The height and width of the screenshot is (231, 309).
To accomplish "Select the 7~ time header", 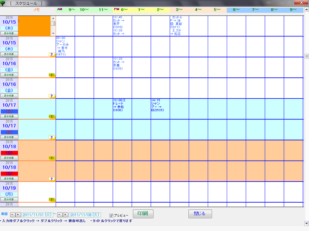I will pos(255,10).
